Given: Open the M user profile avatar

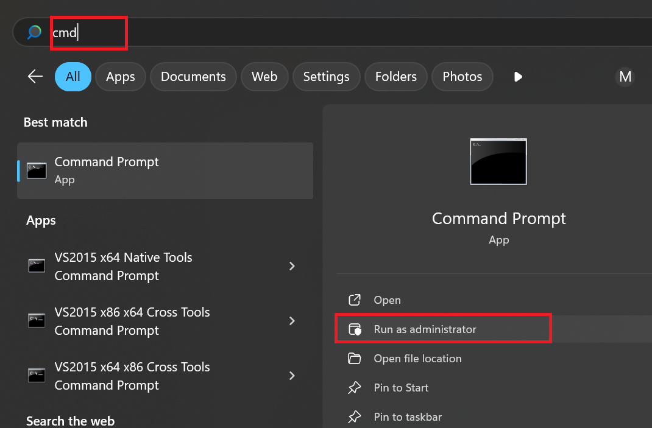Looking at the screenshot, I should [625, 77].
